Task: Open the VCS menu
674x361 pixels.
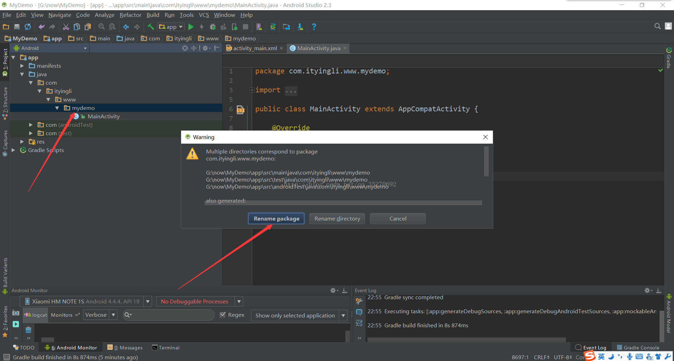Action: tap(204, 15)
